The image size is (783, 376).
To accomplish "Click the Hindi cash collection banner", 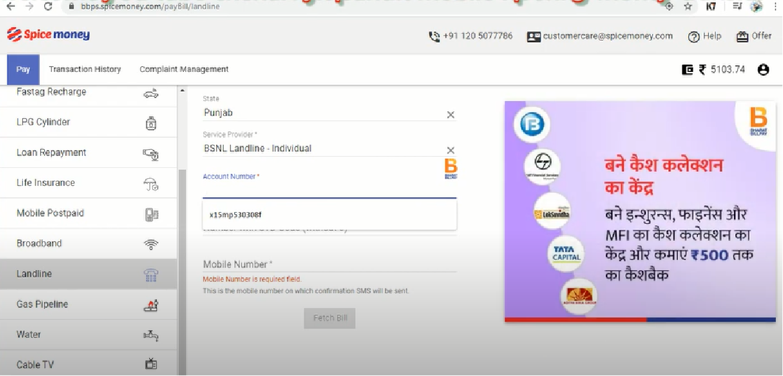I will tap(640, 212).
